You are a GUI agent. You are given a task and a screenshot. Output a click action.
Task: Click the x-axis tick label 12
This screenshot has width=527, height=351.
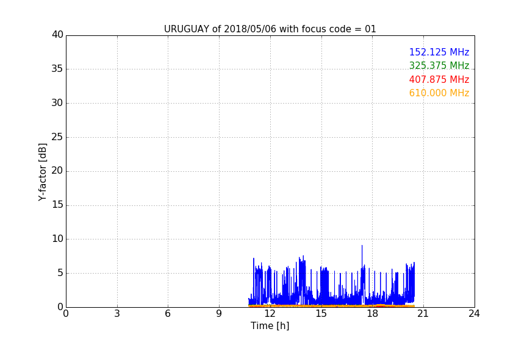[270, 314]
